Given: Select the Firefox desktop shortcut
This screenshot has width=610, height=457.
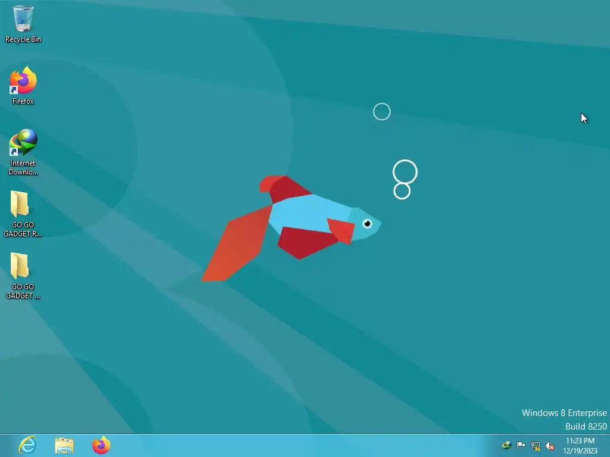Looking at the screenshot, I should point(23,86).
